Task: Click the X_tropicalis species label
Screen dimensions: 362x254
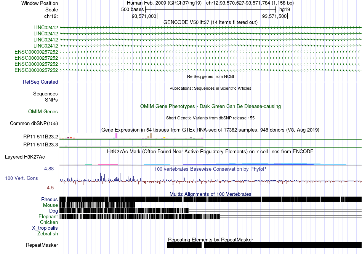Action: click(x=45, y=228)
